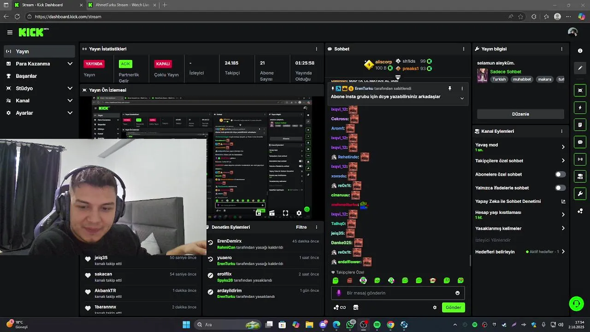Click the banned icon beside erolflix
590x332 pixels.
tap(211, 275)
